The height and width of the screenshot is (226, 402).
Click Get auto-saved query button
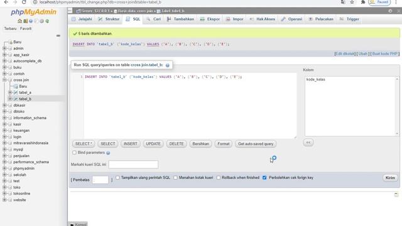coord(256,144)
